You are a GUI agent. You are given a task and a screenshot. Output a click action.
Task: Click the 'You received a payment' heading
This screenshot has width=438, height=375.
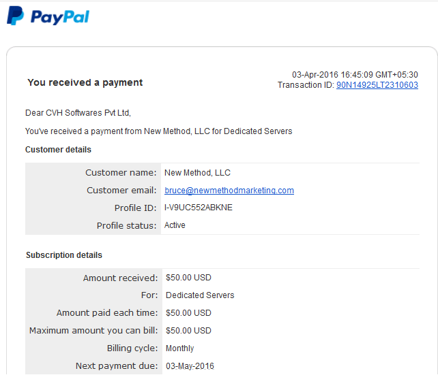click(85, 82)
